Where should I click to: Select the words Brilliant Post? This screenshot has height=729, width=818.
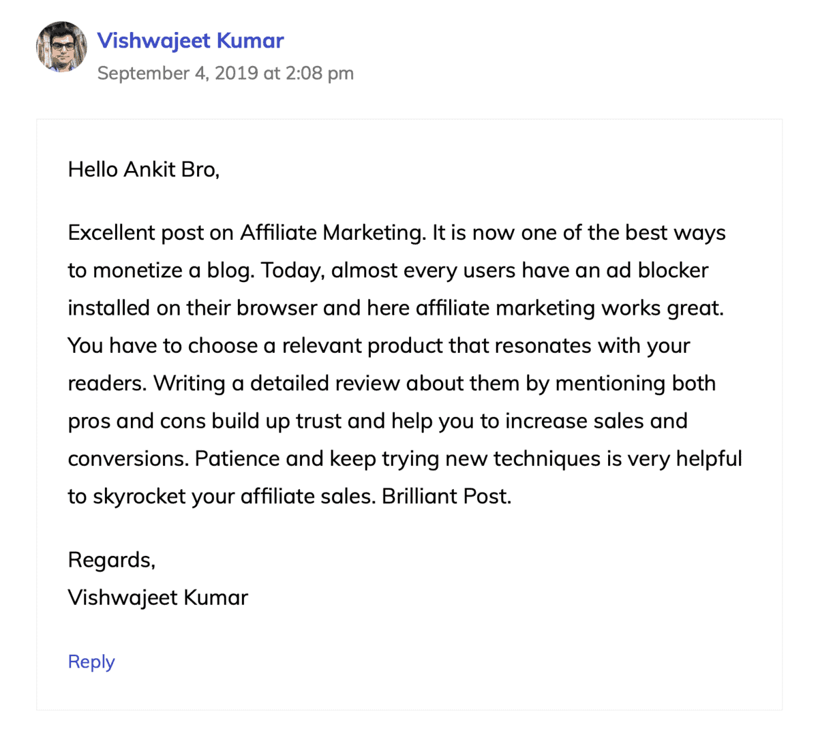(445, 496)
